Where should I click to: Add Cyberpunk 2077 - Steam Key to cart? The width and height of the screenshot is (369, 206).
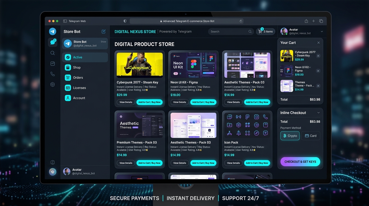tap(149, 102)
